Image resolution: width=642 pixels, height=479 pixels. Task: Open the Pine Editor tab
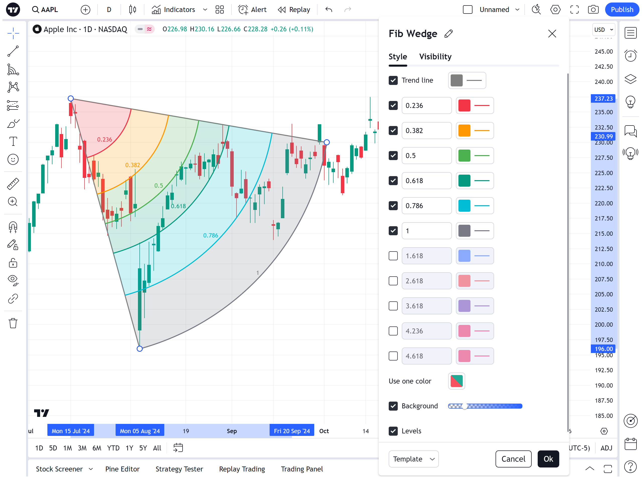tap(122, 469)
